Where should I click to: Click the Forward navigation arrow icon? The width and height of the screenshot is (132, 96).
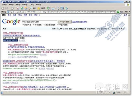[x=12, y=8]
